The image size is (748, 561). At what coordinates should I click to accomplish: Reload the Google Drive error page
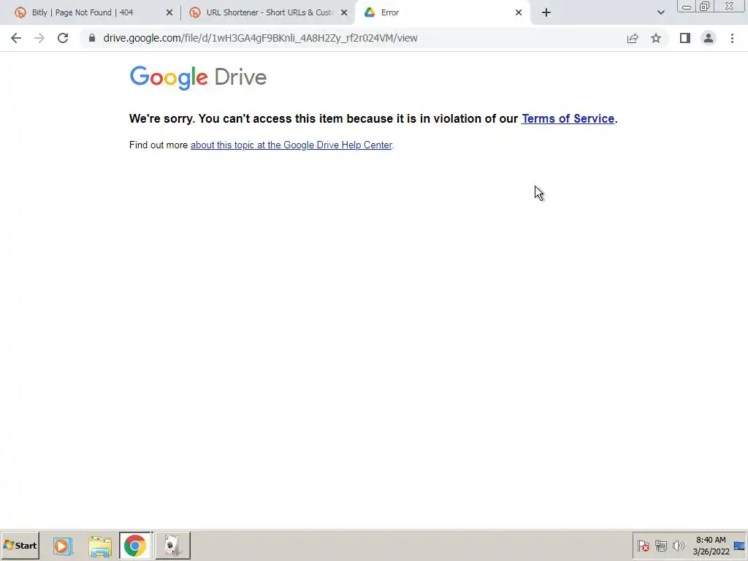point(63,38)
